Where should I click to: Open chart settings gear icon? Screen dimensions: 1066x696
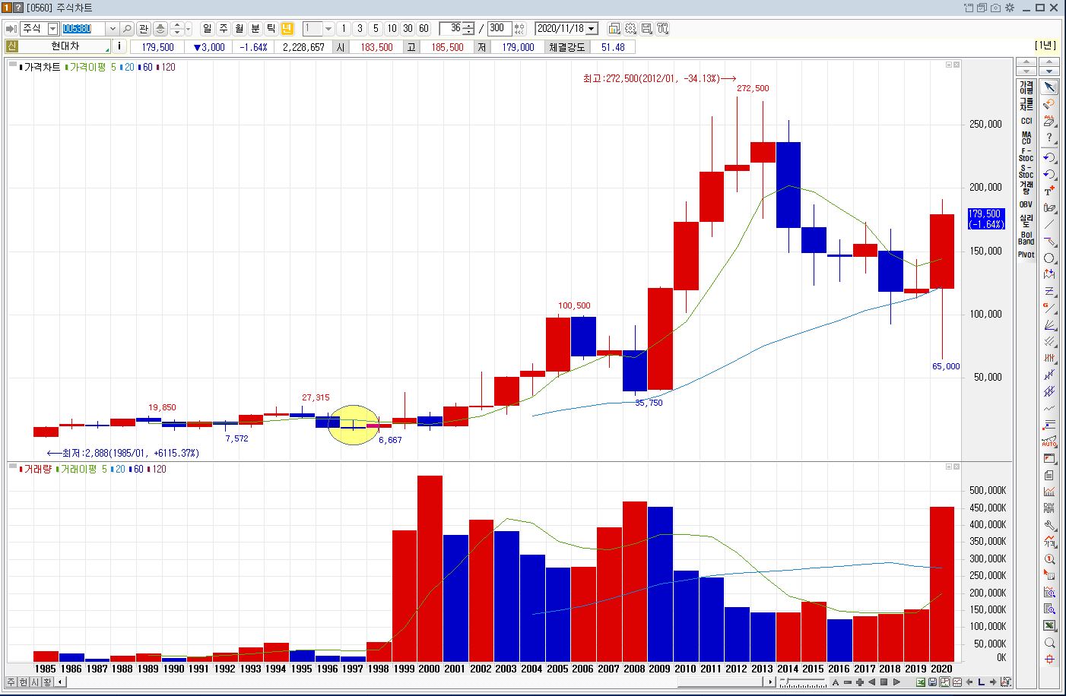point(630,29)
